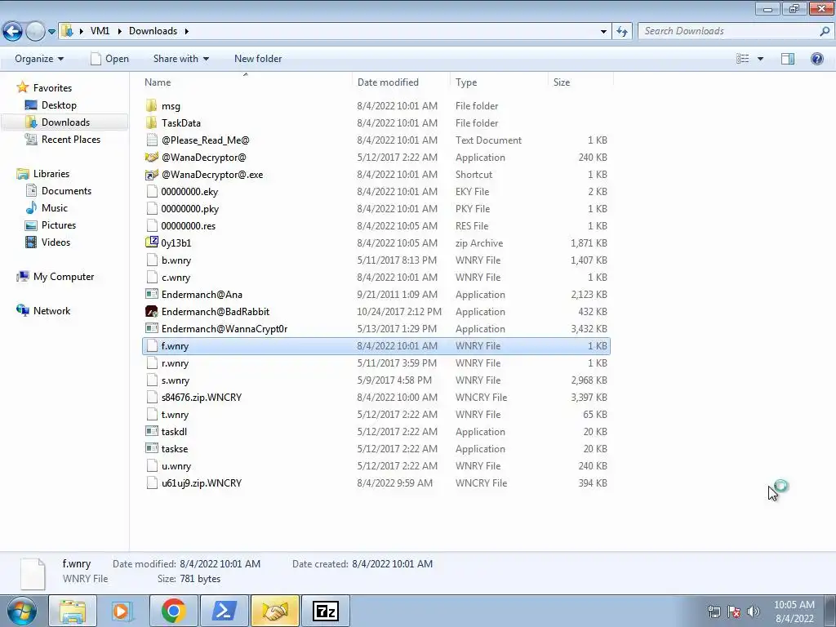Click the Forward navigation arrow button
This screenshot has height=627, width=836.
click(35, 32)
